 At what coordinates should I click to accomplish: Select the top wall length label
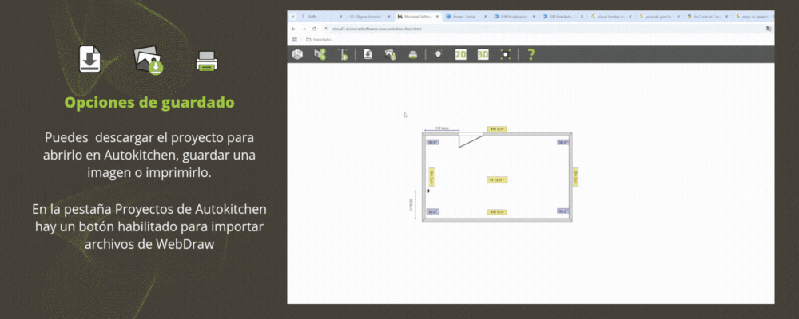coord(498,128)
